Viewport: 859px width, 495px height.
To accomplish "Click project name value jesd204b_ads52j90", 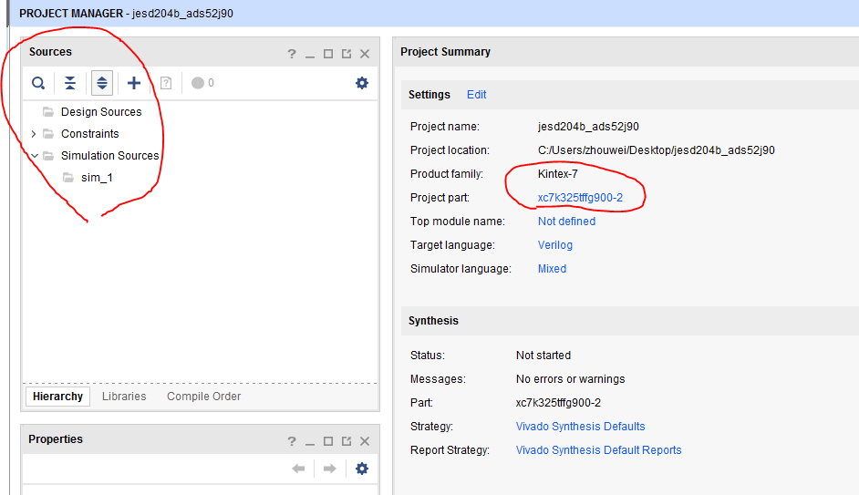I will (x=588, y=127).
